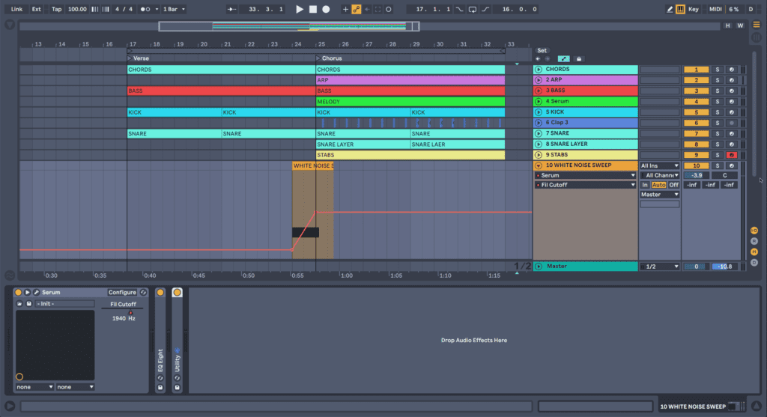
Task: Click the Utility hot-swap icon
Action: point(177,378)
